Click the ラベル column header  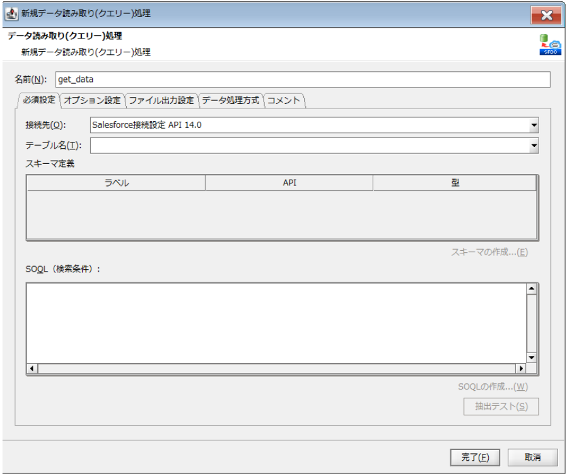[117, 183]
